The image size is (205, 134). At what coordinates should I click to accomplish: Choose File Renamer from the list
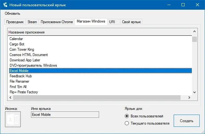[x=100, y=81]
